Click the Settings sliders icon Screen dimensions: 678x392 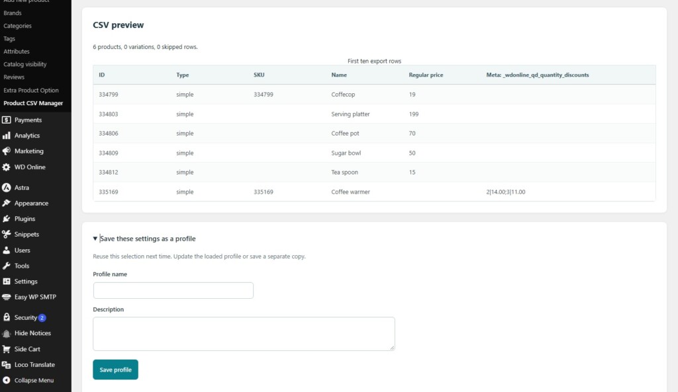tap(6, 282)
